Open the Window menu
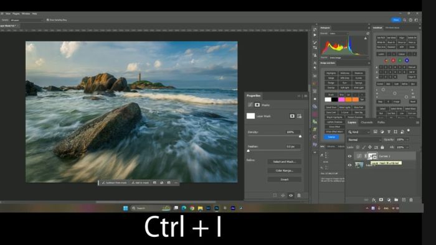Image resolution: width=436 pixels, height=245 pixels. coord(26,14)
